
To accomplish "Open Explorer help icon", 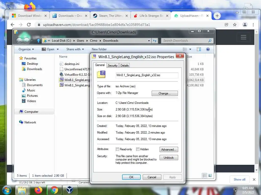I will click(208, 49).
